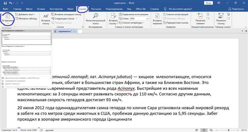The width and height of the screenshot is (248, 132).
Task: Click the proofing check icon in status bar
Action: (x=41, y=130)
